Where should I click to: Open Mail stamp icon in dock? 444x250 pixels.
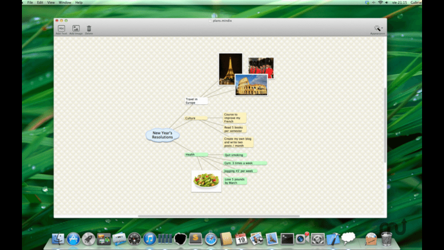(x=272, y=239)
